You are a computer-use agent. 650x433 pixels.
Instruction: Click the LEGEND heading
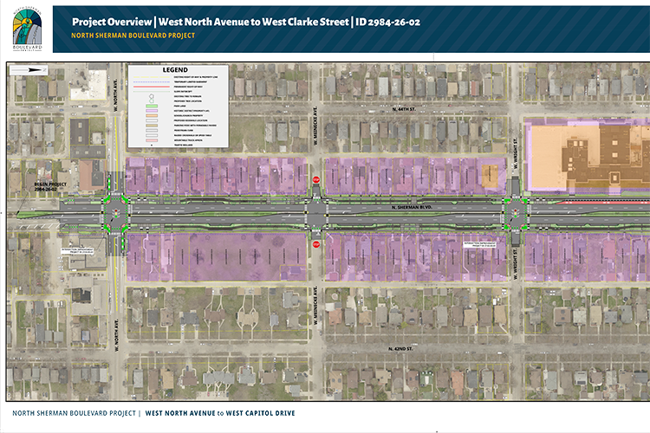(175, 70)
